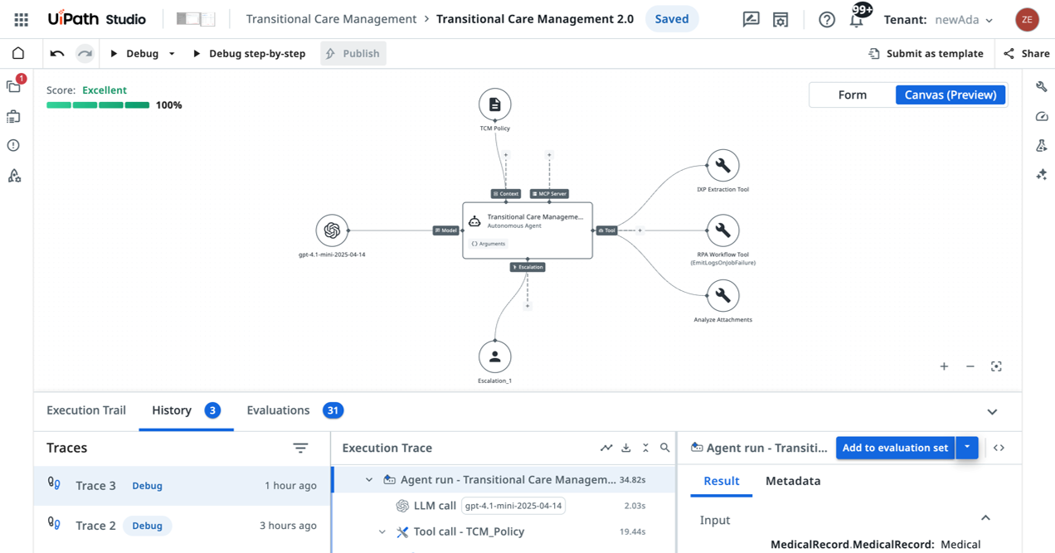Screen dimensions: 1055x553
Task: Click the Publish button
Action: point(352,53)
